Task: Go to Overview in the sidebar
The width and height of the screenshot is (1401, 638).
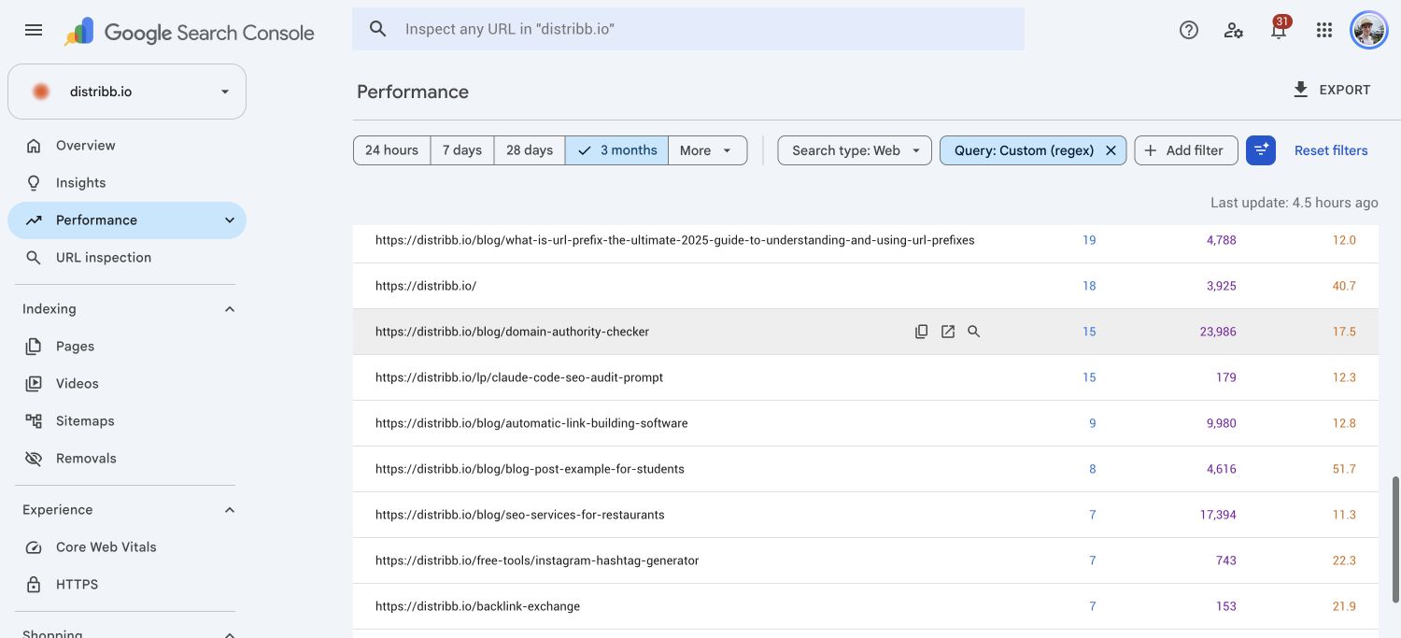Action: [x=127, y=146]
